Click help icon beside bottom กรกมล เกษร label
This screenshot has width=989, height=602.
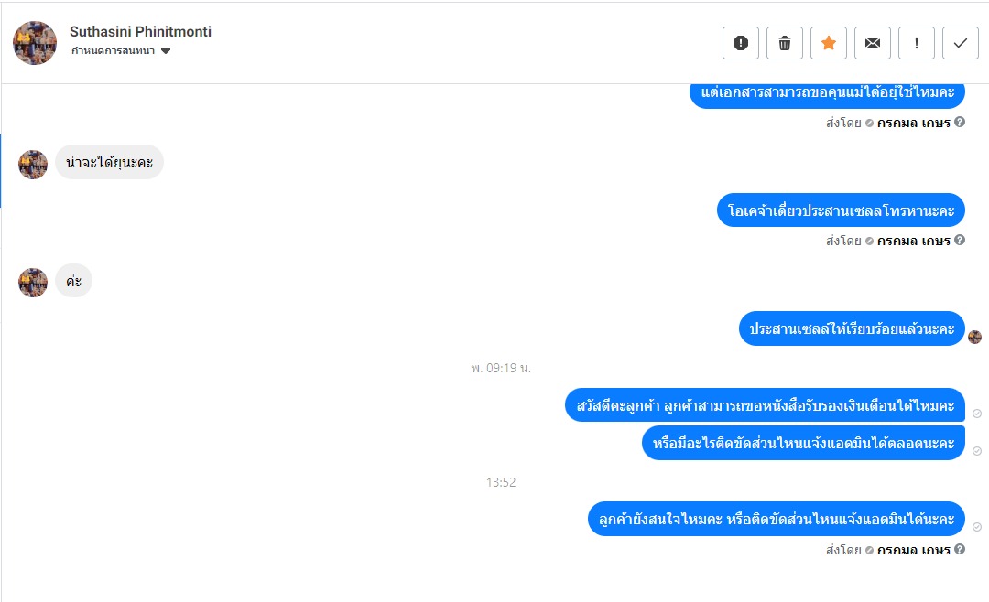(960, 549)
